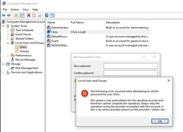Open the File menu
183x132 pixels.
tap(5, 10)
